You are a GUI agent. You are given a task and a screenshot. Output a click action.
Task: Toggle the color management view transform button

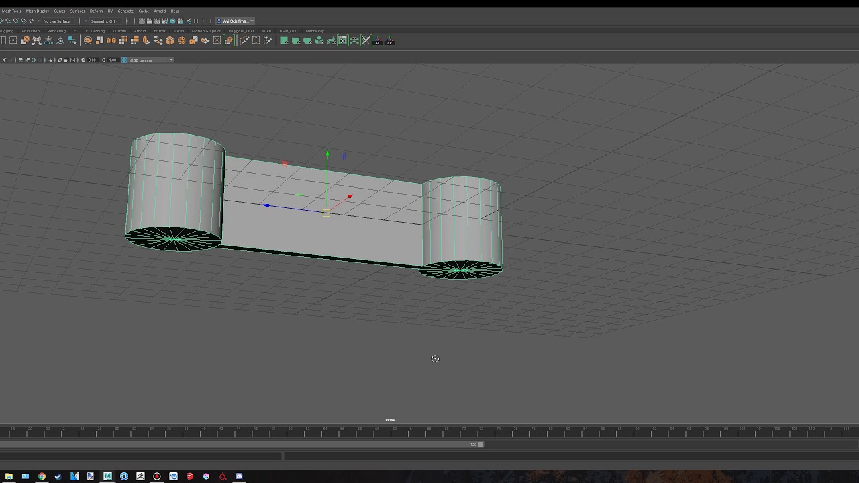[x=123, y=60]
